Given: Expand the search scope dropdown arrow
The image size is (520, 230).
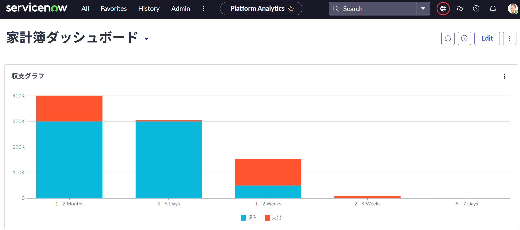Looking at the screenshot, I should tap(423, 9).
